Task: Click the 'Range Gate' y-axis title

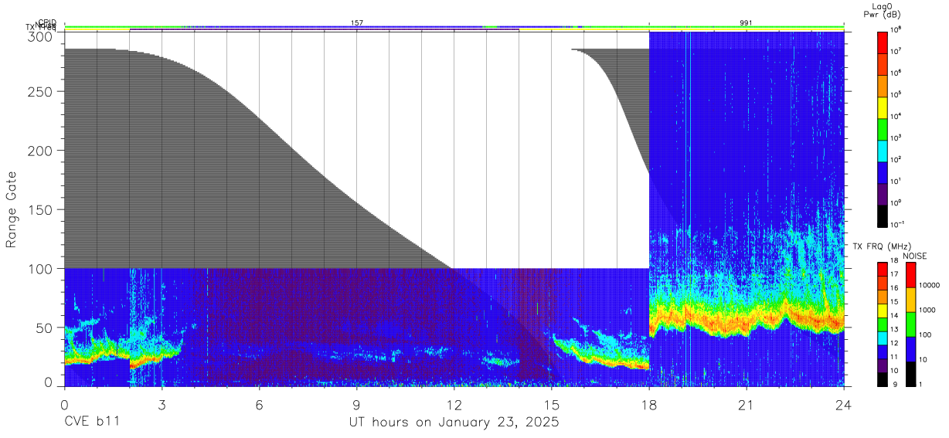Action: point(12,210)
